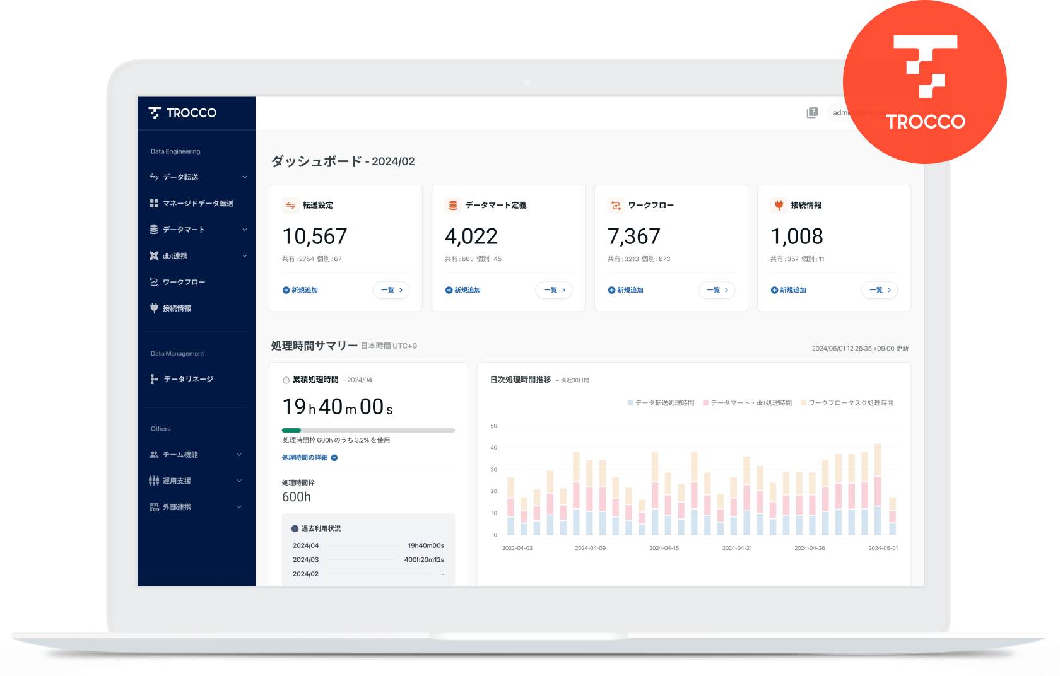Open 運用支援 menu item
Screen dimensions: 1060x676
tap(177, 481)
